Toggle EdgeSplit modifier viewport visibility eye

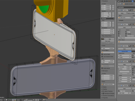click(x=132, y=86)
